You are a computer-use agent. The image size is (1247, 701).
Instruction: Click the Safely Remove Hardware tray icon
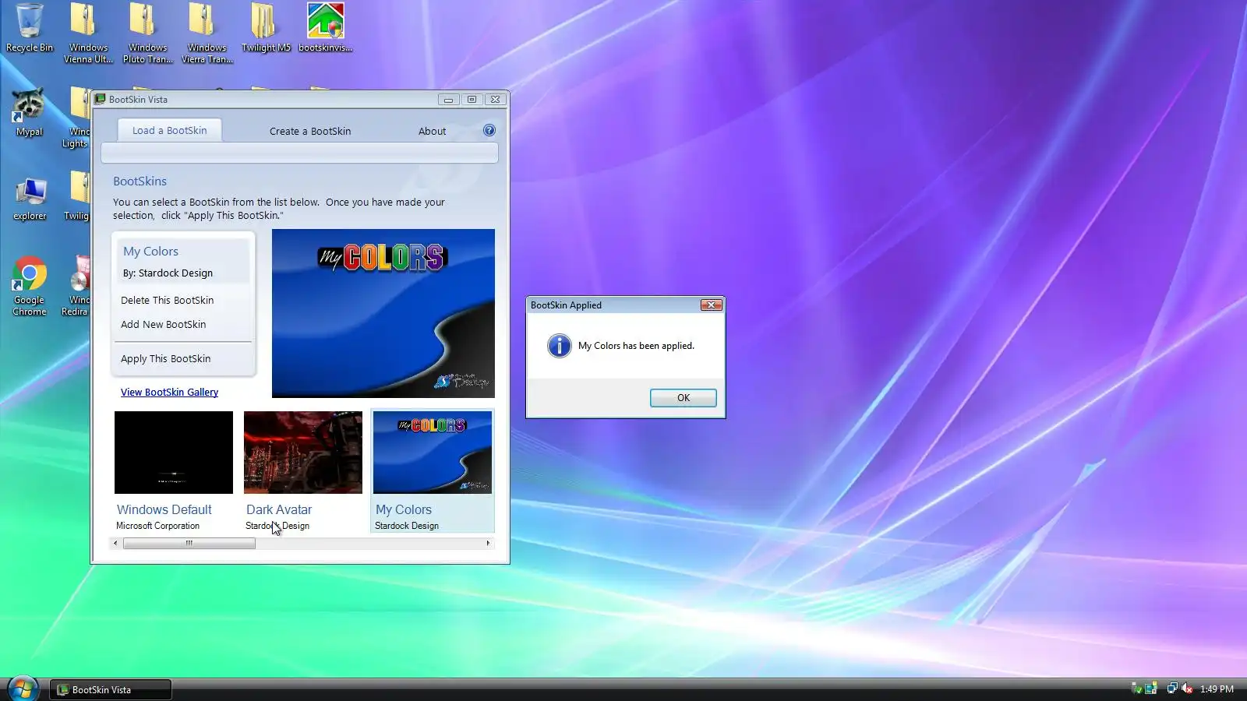click(1136, 689)
